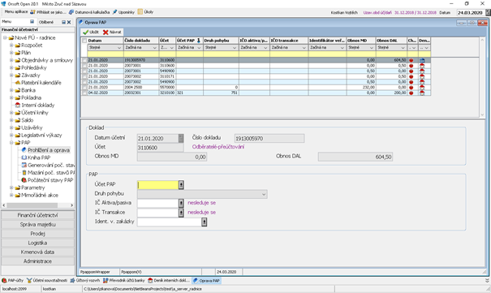Check the row dated 04.02.2020

pos(84,93)
